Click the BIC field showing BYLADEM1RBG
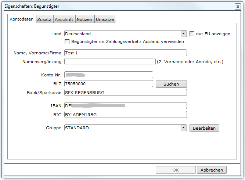Image resolution: width=245 pixels, height=180 pixels. click(x=126, y=115)
